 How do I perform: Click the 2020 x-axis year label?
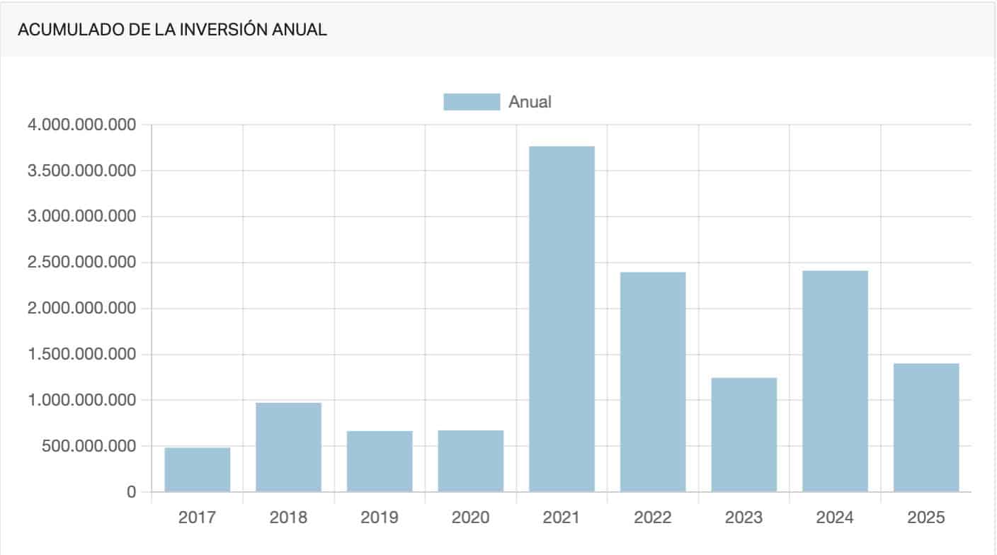click(471, 517)
